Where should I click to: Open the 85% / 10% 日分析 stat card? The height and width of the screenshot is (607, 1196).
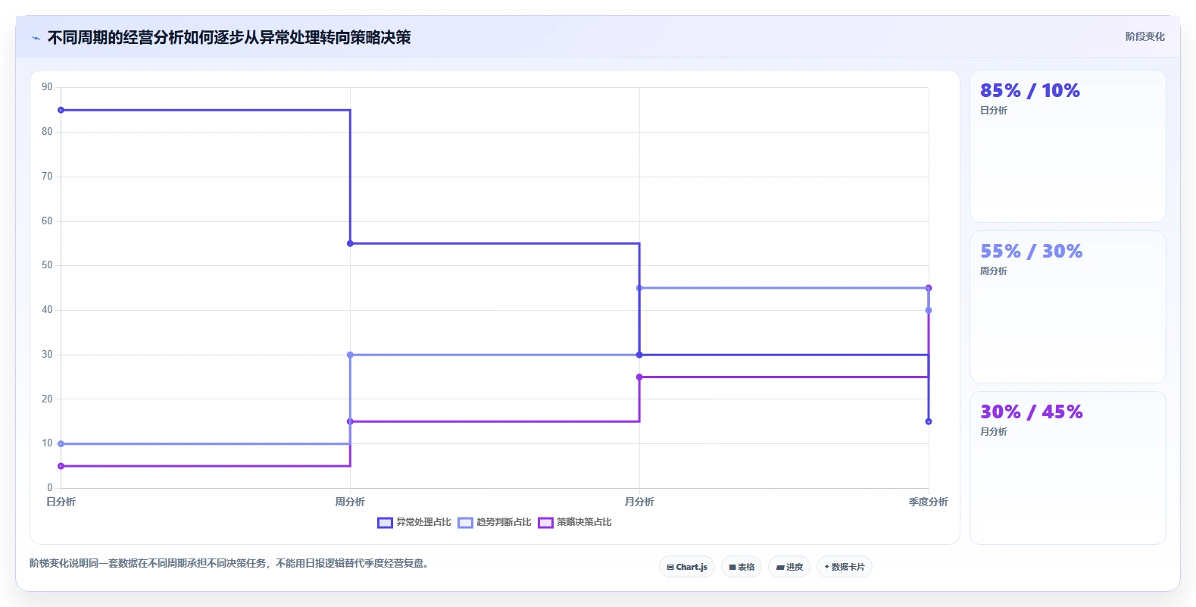point(1068,146)
